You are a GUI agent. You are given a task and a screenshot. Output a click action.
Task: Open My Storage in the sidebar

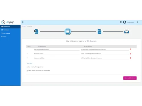(x=10, y=33)
